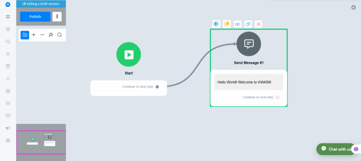The width and height of the screenshot is (361, 161).
Task: Open the three-dot menu beside Publish
Action: coord(57,17)
